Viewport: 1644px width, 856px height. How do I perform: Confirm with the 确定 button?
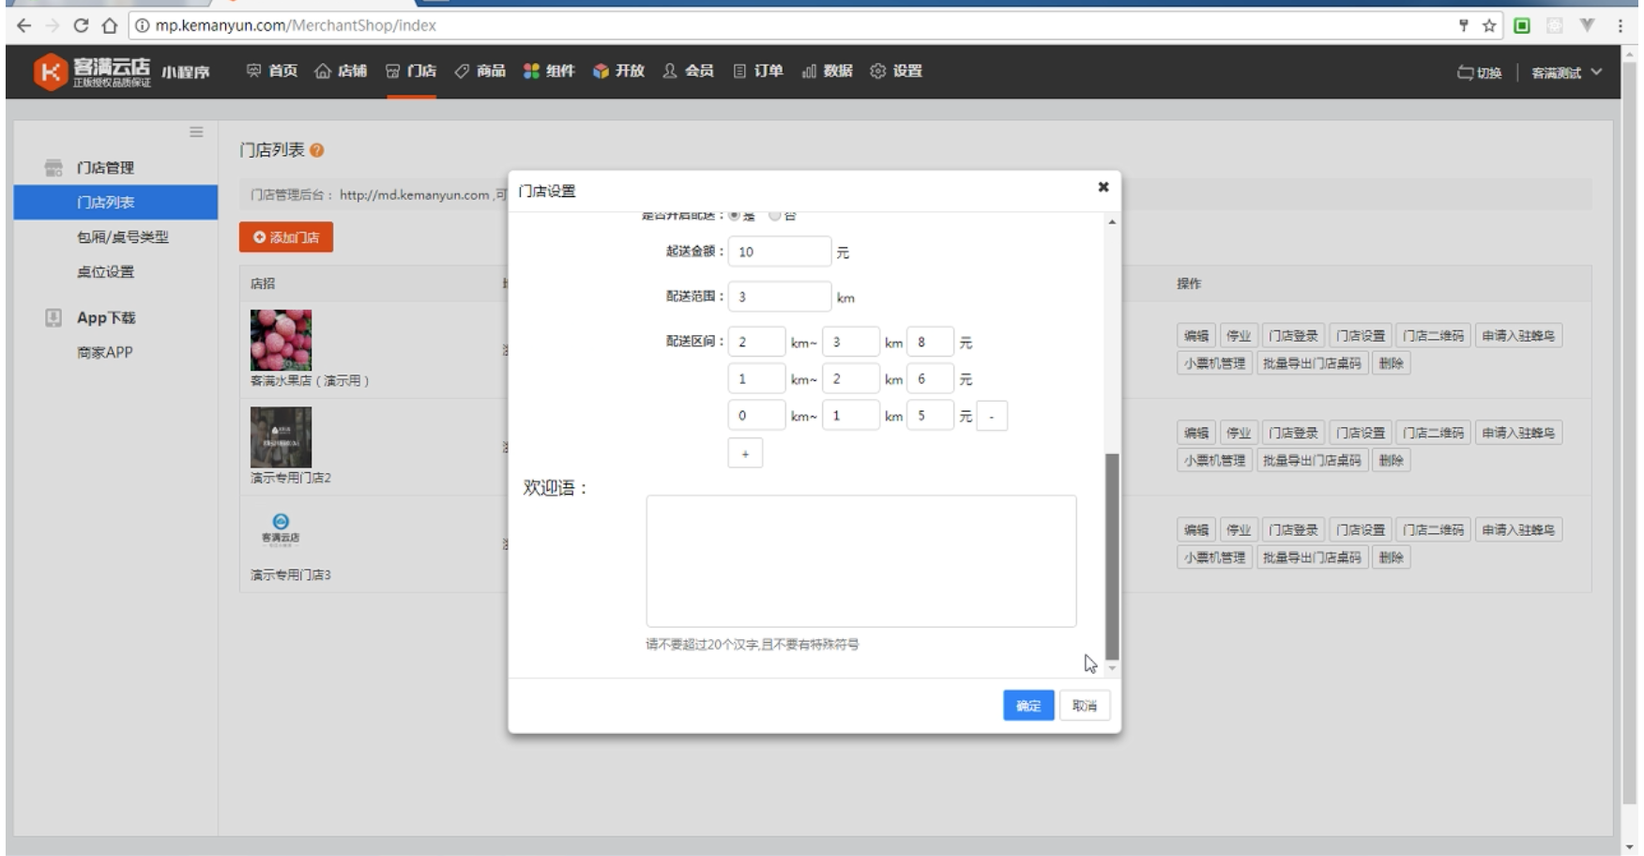(1028, 706)
